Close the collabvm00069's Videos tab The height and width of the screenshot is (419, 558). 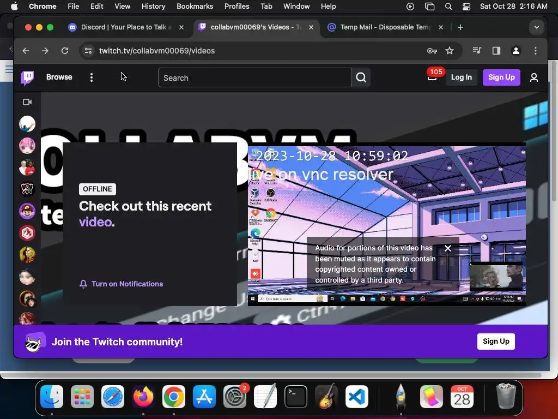(x=311, y=27)
